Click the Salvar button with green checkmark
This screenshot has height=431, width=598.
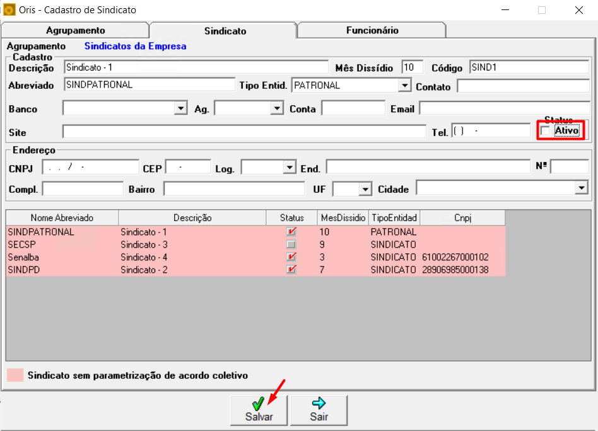click(259, 410)
